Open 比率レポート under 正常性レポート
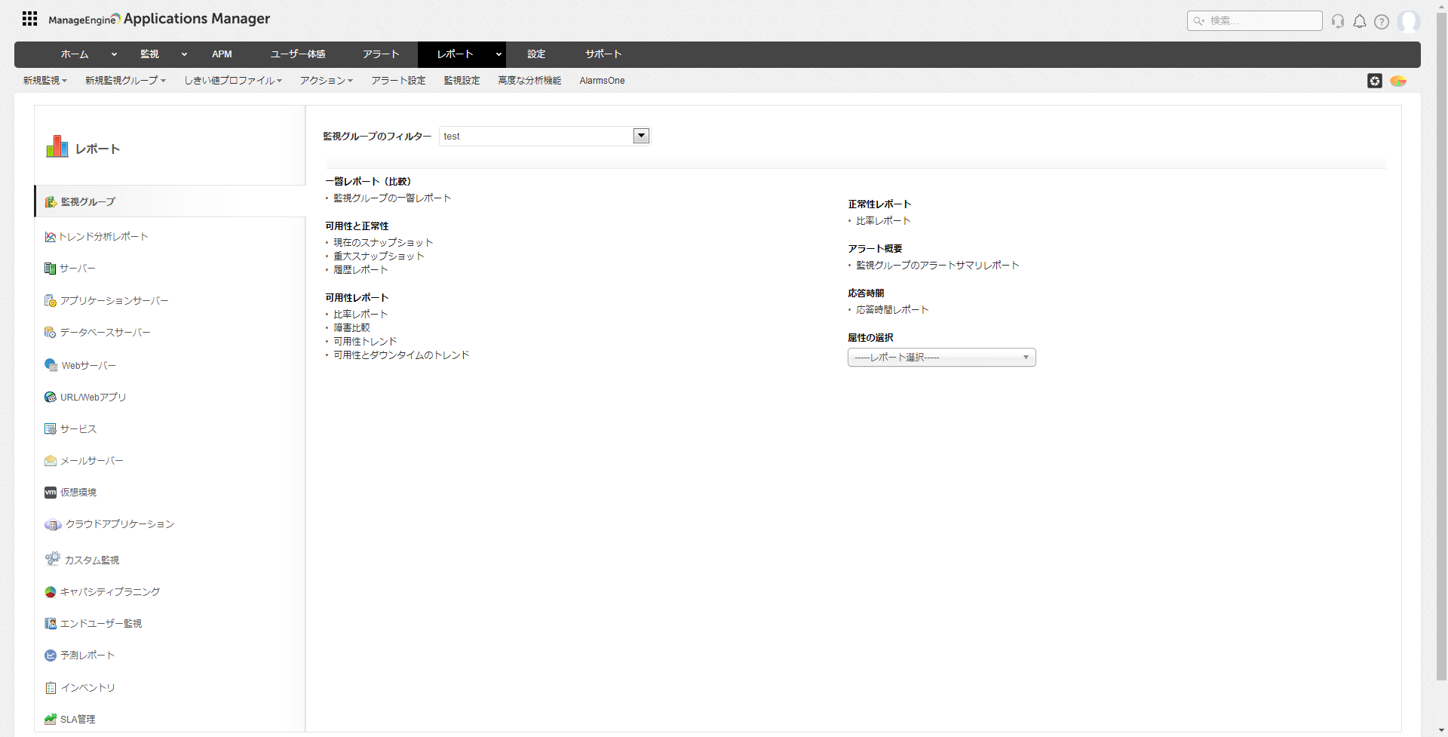Image resolution: width=1448 pixels, height=737 pixels. [x=883, y=221]
